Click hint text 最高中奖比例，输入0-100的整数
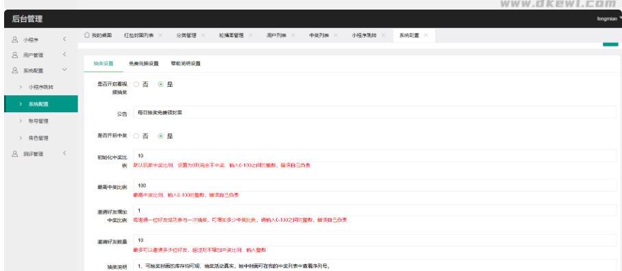 (186, 195)
